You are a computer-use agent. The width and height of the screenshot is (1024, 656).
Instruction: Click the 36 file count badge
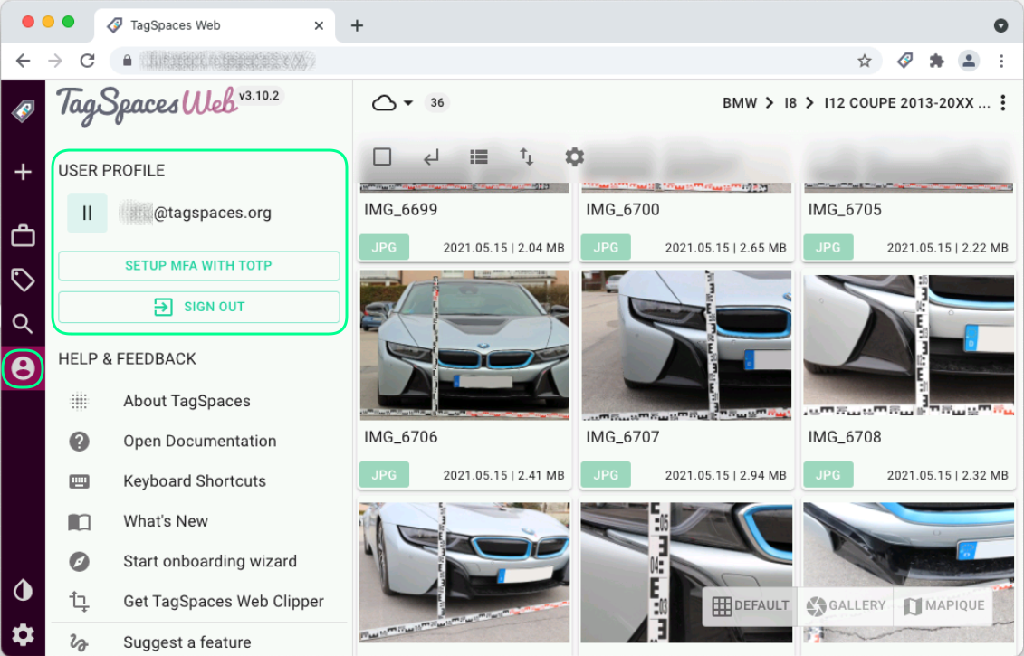437,102
